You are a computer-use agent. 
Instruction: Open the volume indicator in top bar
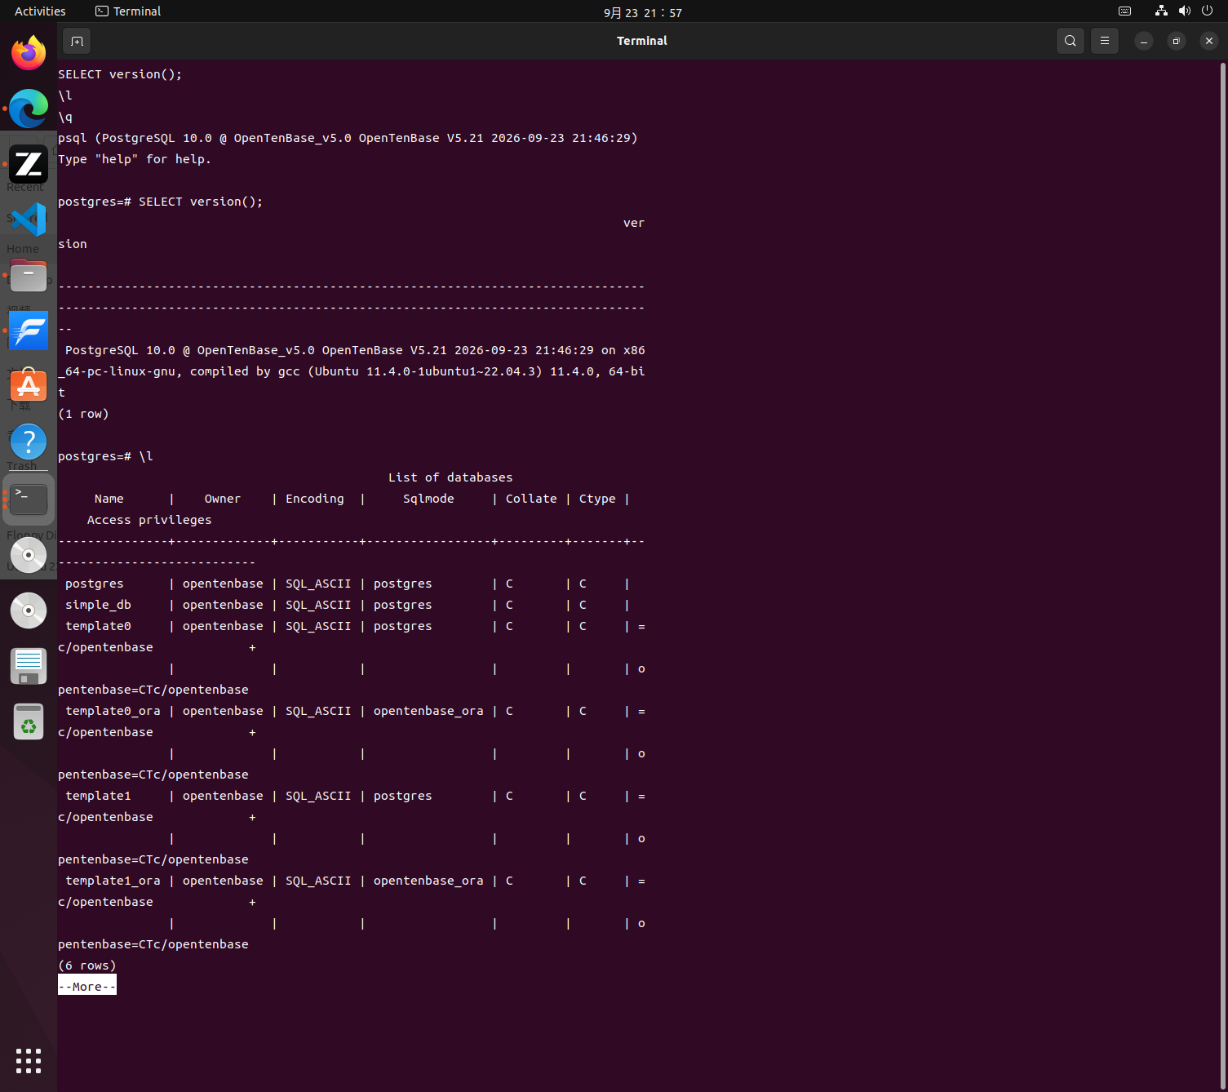tap(1185, 11)
